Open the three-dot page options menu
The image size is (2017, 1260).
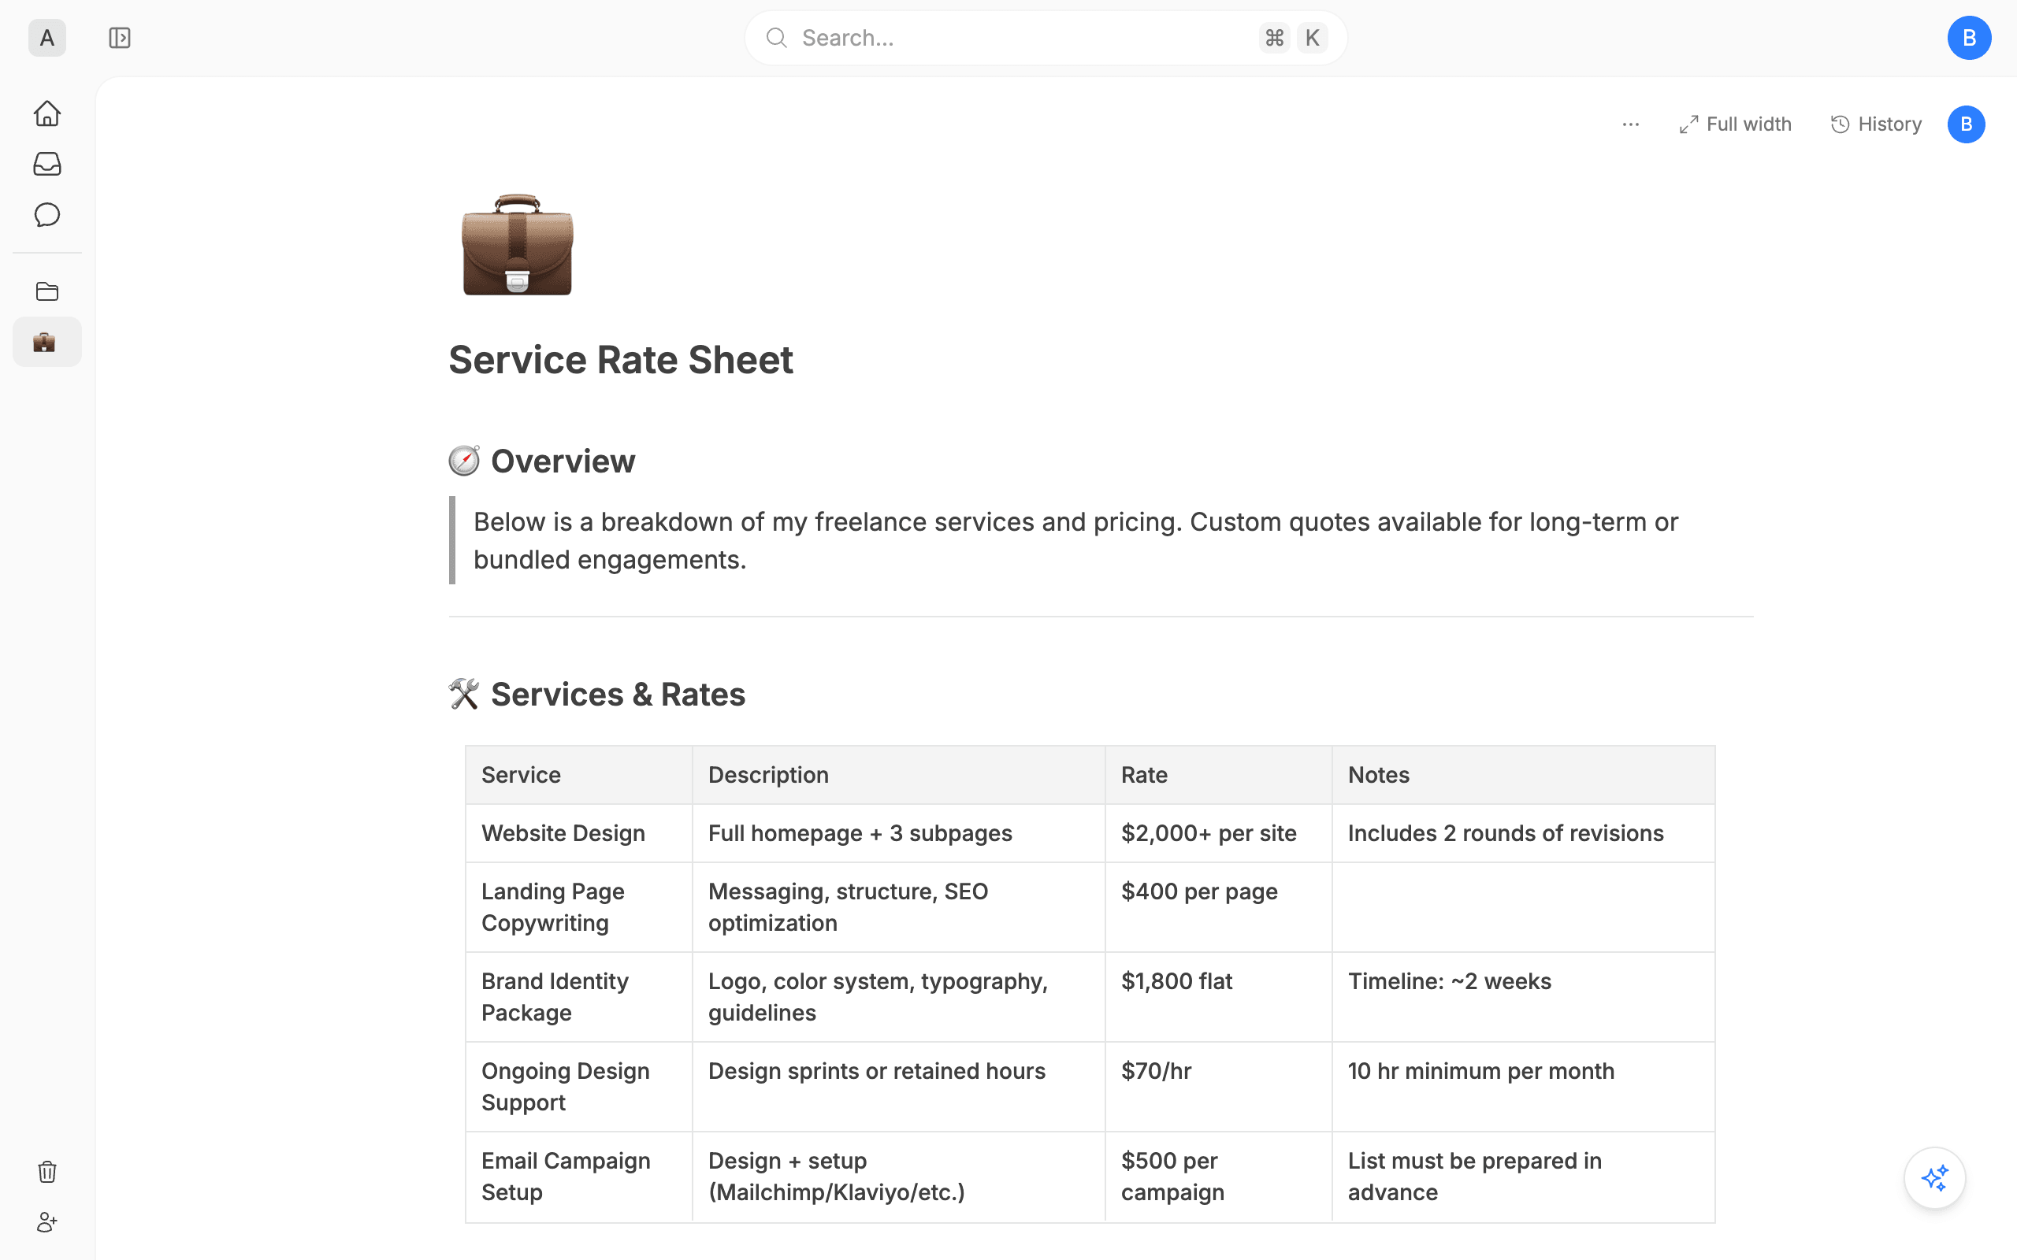1630,124
